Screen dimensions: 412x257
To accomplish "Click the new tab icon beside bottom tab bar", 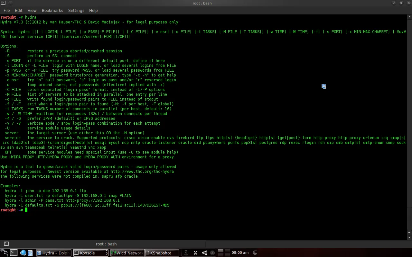I will click(6, 244).
